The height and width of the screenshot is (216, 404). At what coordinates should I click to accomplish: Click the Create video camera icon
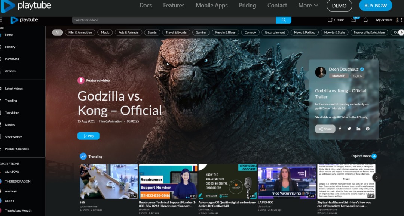tap(330, 20)
